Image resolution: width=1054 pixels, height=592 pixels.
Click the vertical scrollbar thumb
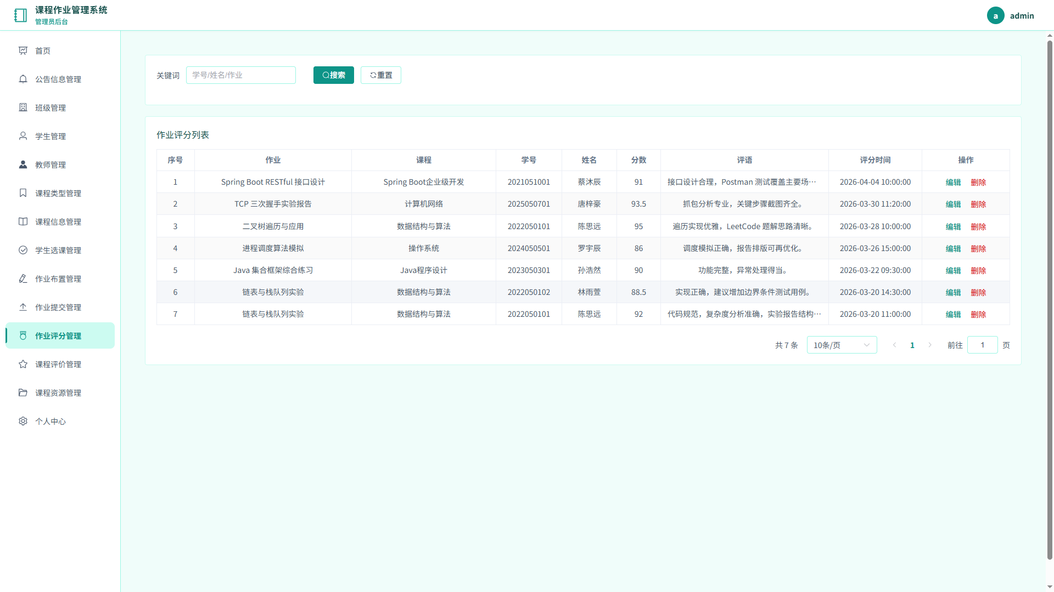tap(1050, 299)
